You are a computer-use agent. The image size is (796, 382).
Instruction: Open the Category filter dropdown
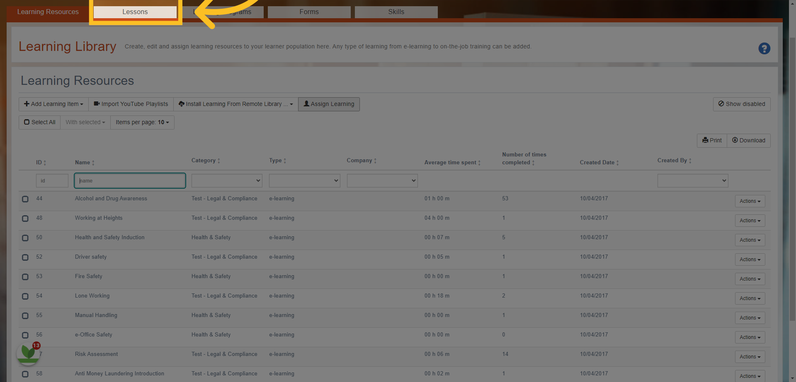pos(227,180)
